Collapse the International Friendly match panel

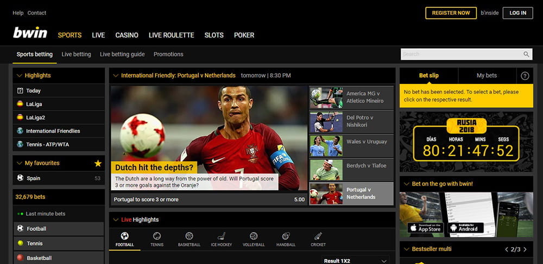point(115,76)
